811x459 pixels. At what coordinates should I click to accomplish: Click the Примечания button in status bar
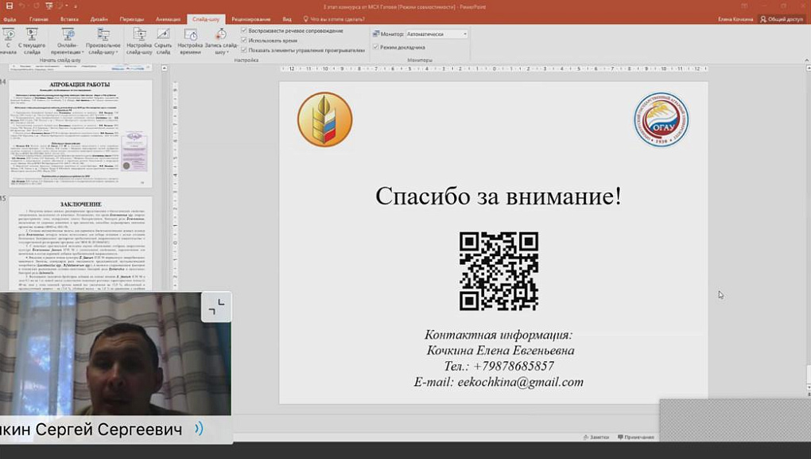point(635,438)
